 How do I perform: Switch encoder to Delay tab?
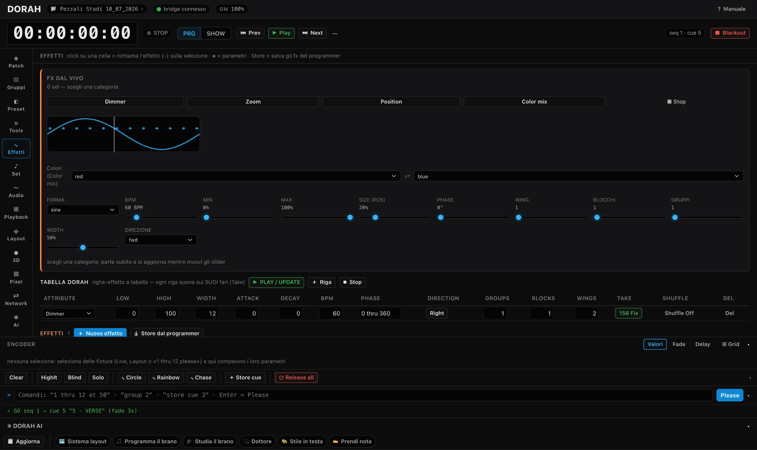(x=703, y=344)
